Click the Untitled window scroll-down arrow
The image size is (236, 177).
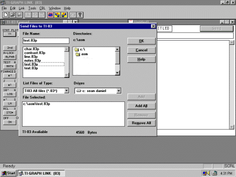pyautogui.click(x=232, y=127)
